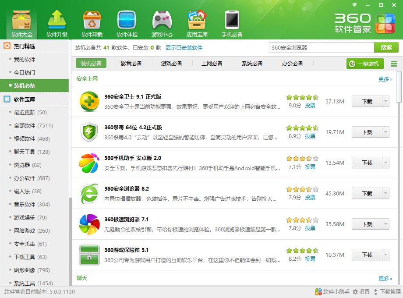Click 更多 link in 聊天 section

(x=385, y=278)
